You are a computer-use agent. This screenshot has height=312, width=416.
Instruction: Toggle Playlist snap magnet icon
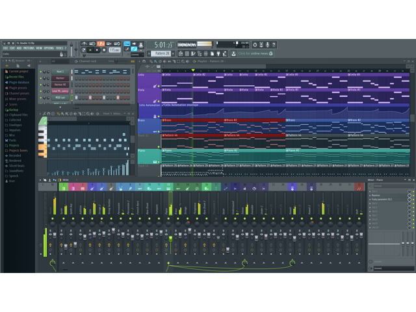[144, 61]
